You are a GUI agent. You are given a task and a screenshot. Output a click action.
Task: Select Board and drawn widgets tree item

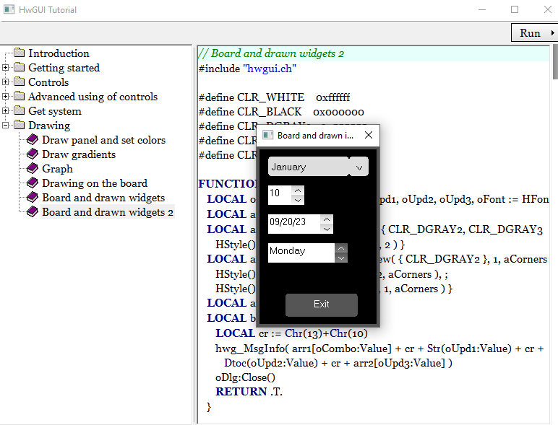[x=103, y=198]
